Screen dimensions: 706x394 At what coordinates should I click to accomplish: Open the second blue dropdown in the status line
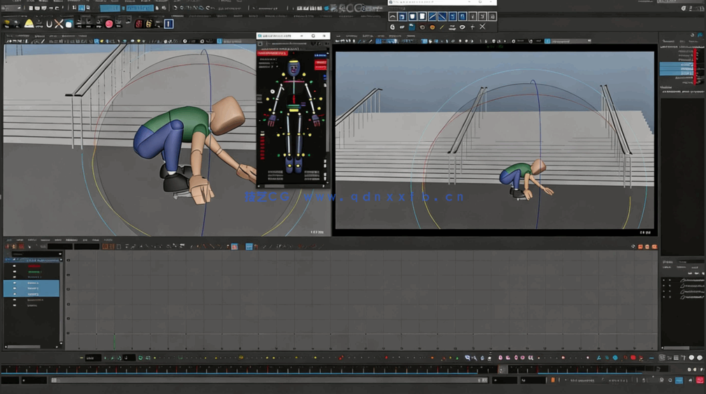pos(139,8)
